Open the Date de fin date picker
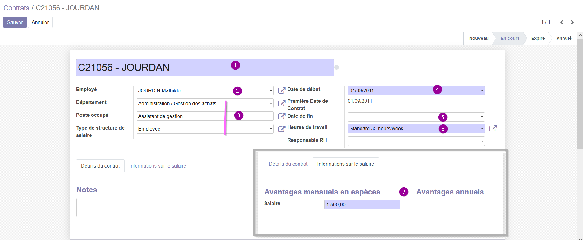The width and height of the screenshot is (583, 240). coord(482,117)
